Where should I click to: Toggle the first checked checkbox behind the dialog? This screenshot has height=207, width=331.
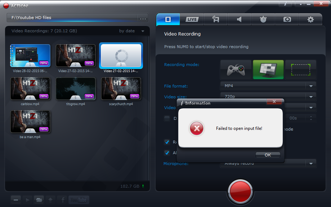(167, 142)
